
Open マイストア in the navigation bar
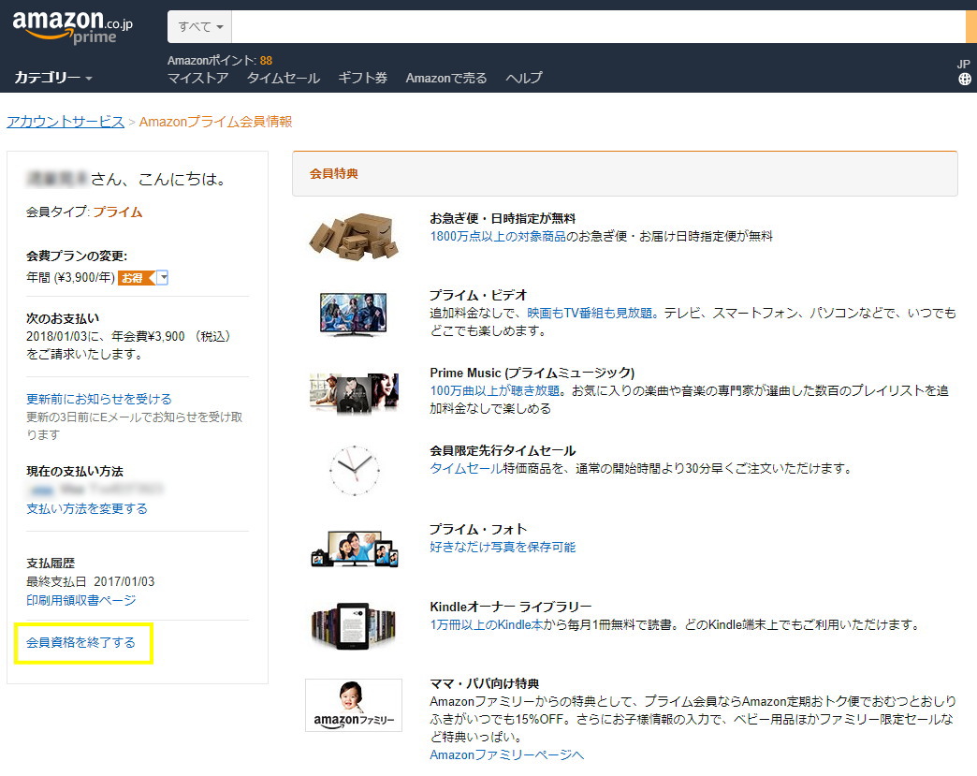(x=197, y=78)
